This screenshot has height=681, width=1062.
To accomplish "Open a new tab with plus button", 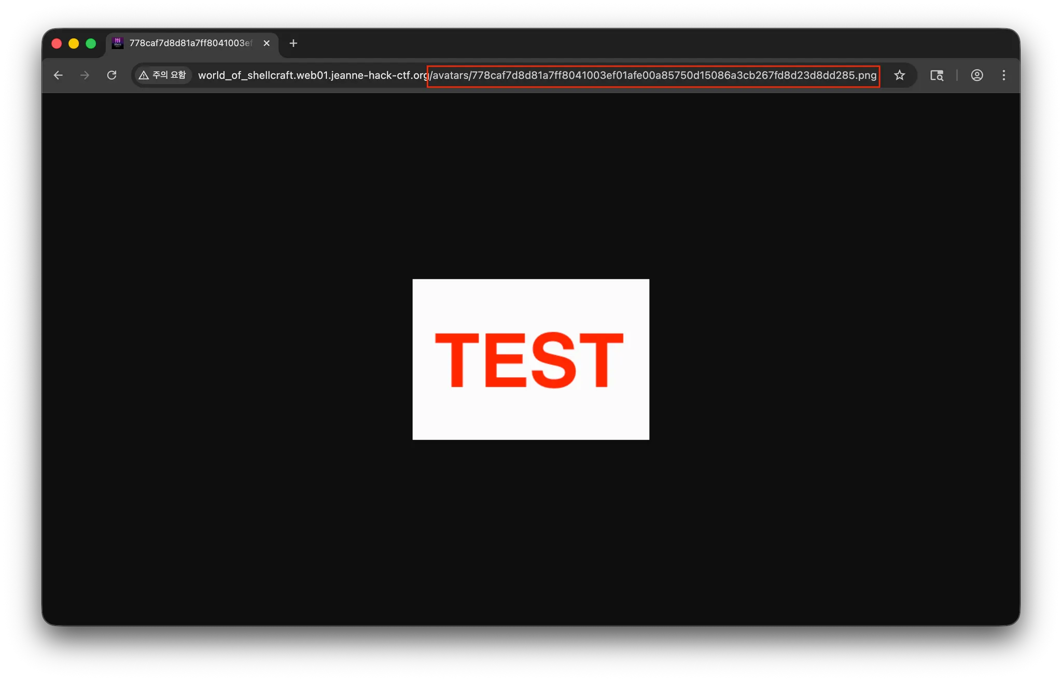I will pos(293,43).
